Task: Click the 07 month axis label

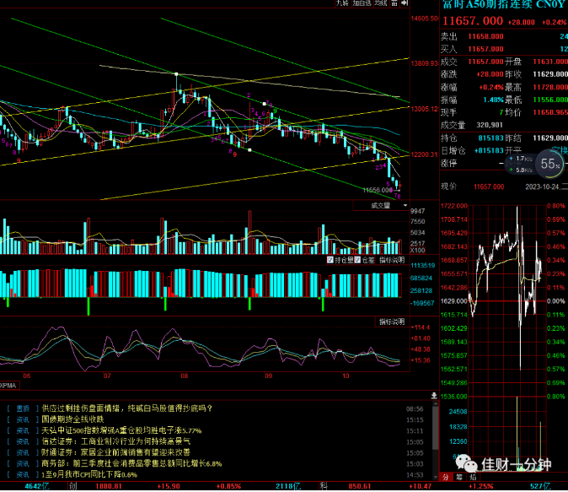Action: [x=107, y=376]
